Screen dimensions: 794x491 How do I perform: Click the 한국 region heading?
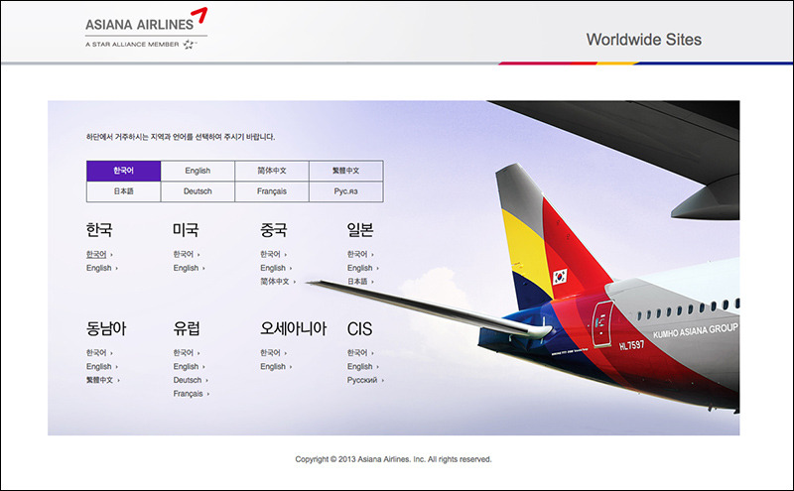coord(99,230)
